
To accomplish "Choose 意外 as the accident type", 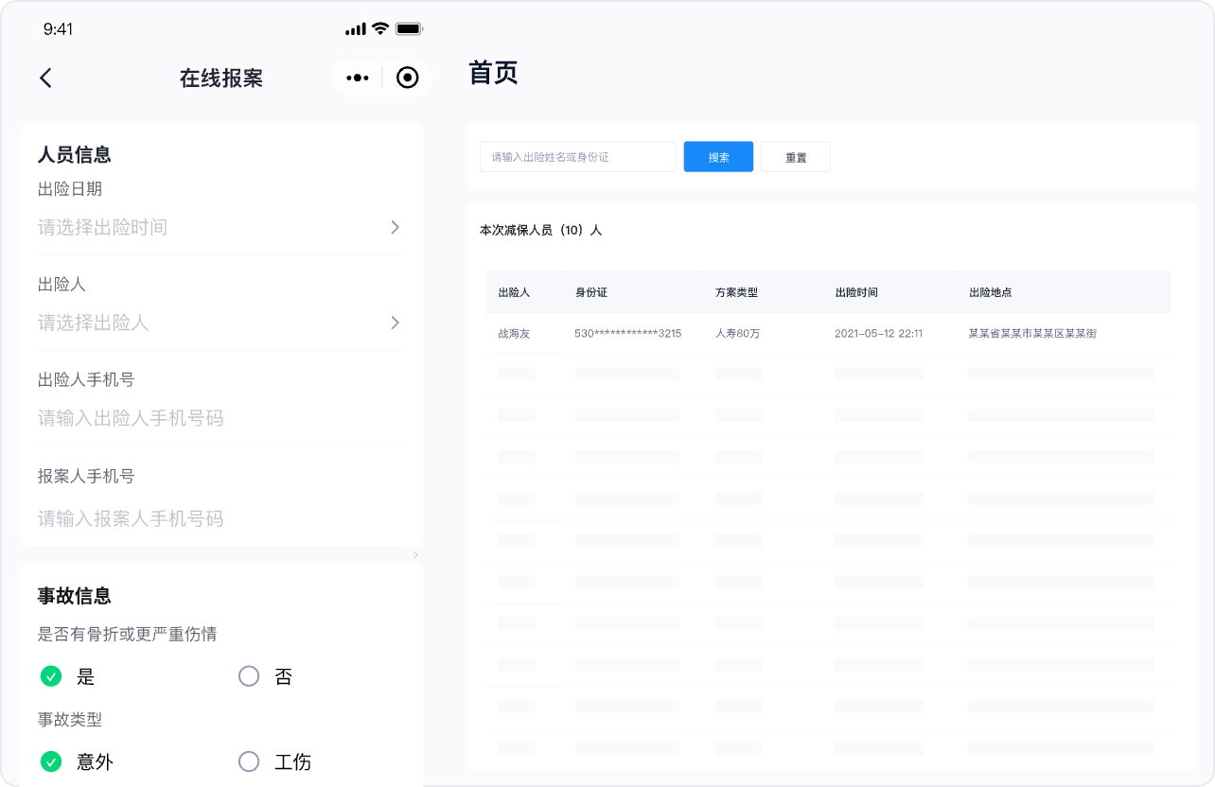I will click(51, 761).
